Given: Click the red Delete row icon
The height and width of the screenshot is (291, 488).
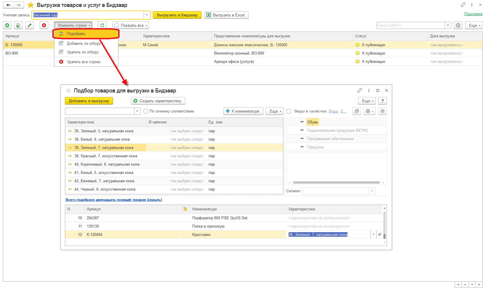Looking at the screenshot, I should click(x=44, y=25).
